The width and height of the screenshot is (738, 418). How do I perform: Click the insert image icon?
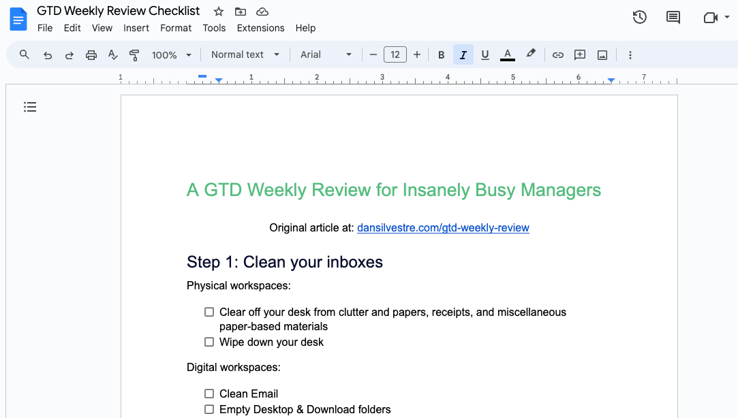[x=602, y=55]
